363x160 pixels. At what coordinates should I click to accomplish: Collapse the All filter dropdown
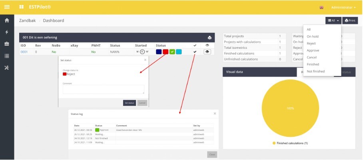coord(333,20)
